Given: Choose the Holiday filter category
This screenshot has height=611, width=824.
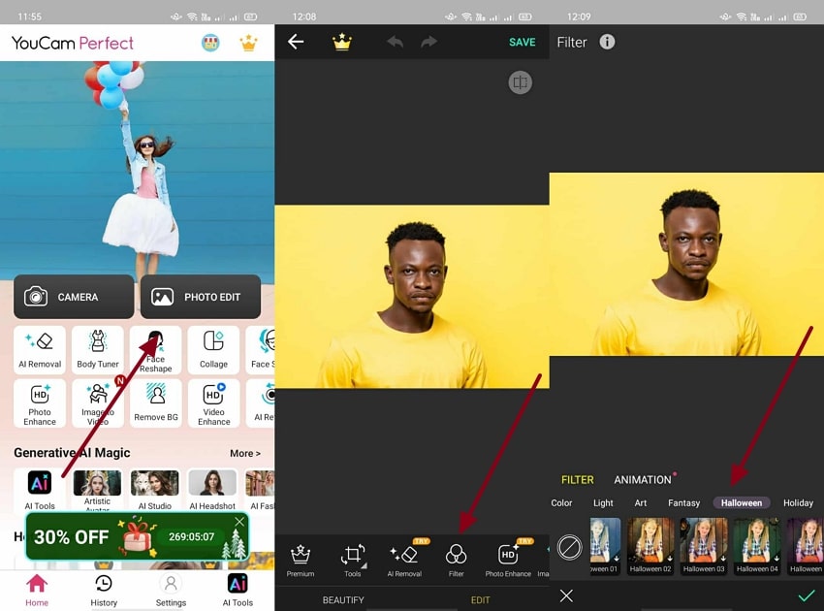Looking at the screenshot, I should click(798, 503).
